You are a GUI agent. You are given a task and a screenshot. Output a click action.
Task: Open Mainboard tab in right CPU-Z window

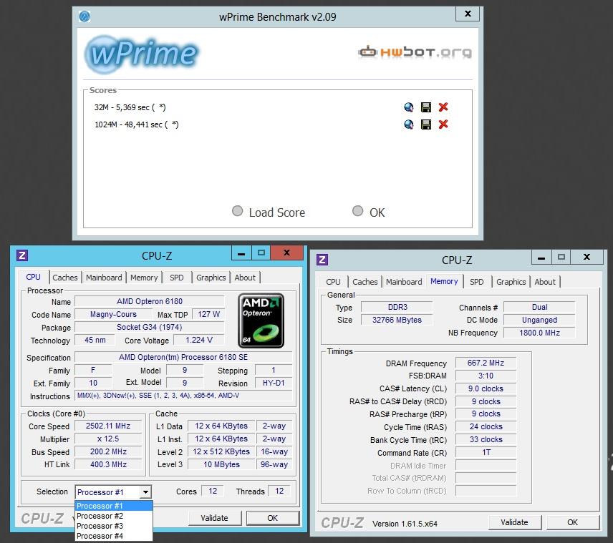tap(404, 282)
